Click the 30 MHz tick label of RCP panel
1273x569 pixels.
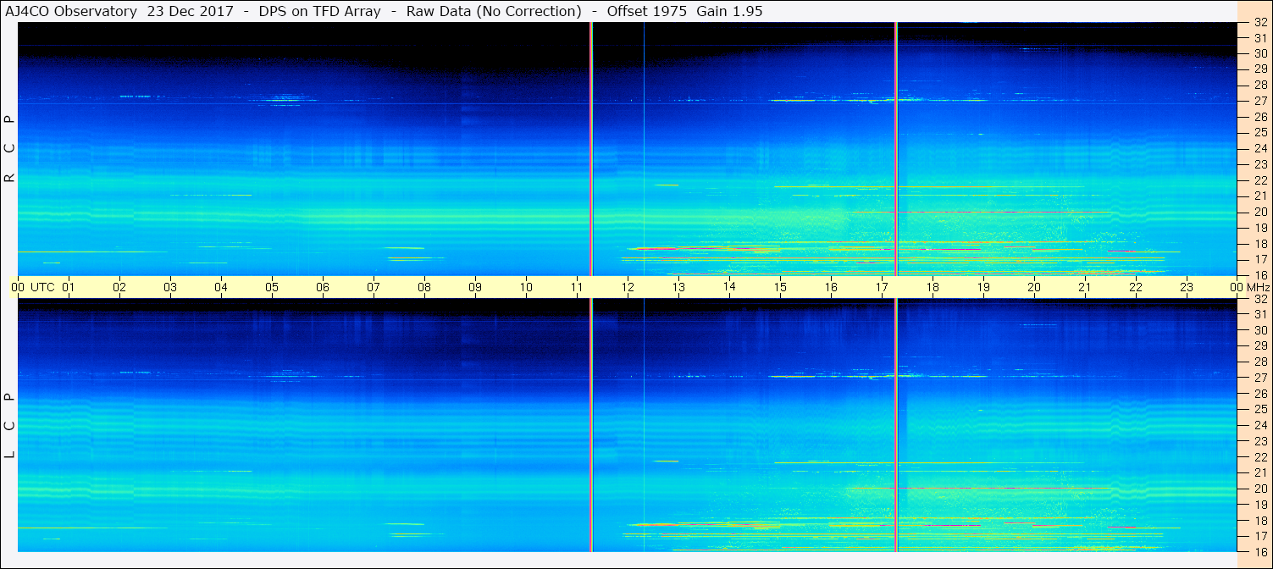(x=1260, y=53)
